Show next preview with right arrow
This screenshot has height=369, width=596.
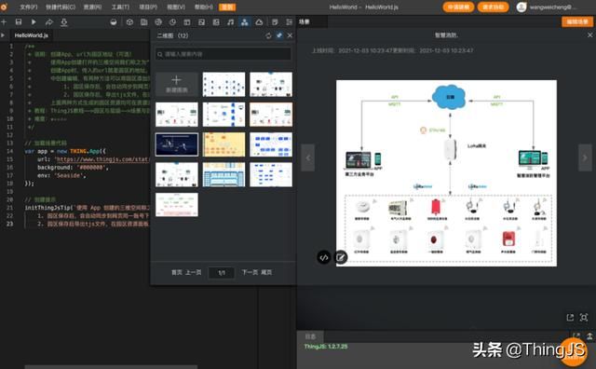[585, 157]
